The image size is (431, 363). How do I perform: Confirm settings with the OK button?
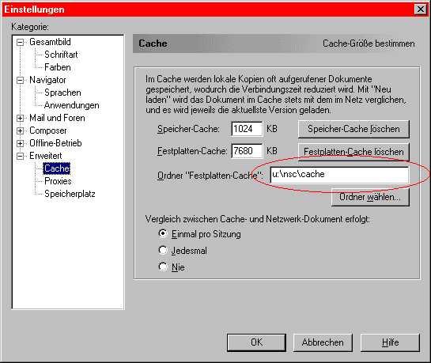click(256, 342)
